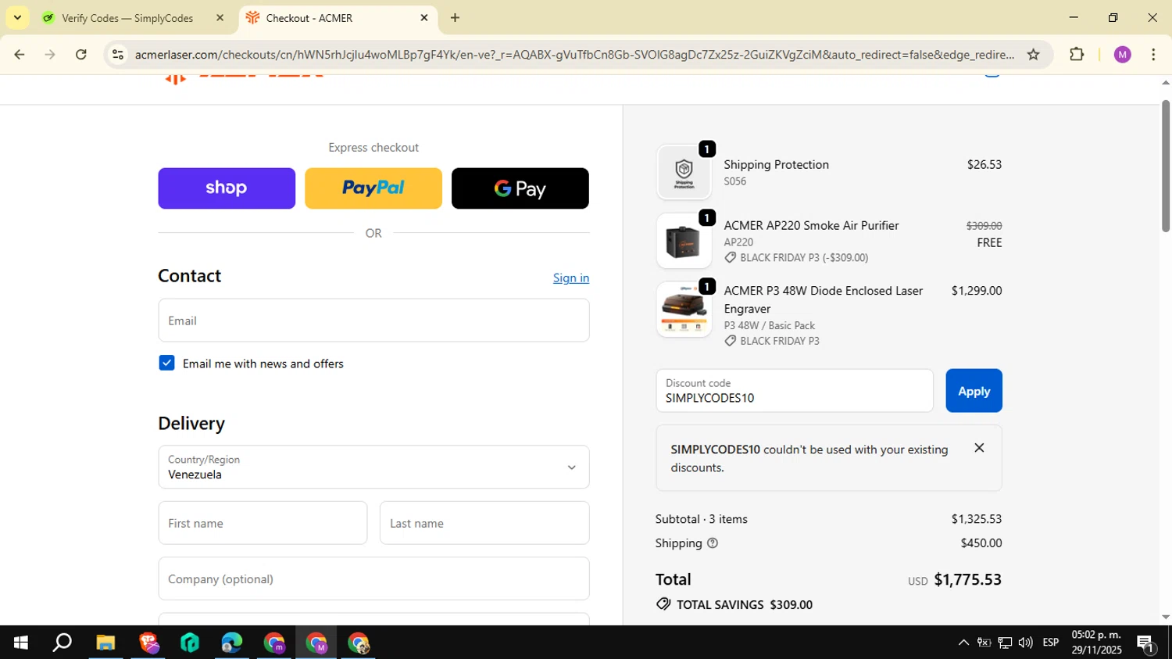Click ACMER AP220 Smoke Air Purifier thumbnail
Image resolution: width=1172 pixels, height=659 pixels.
coord(684,241)
